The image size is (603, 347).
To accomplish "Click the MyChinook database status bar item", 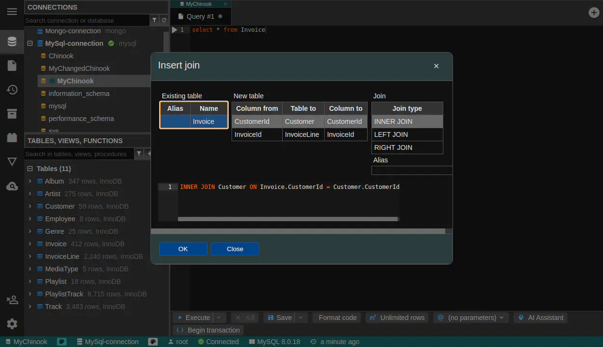I will click(x=27, y=342).
